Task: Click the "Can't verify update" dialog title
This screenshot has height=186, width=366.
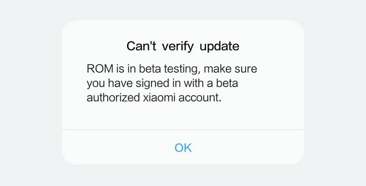Action: coord(183,46)
